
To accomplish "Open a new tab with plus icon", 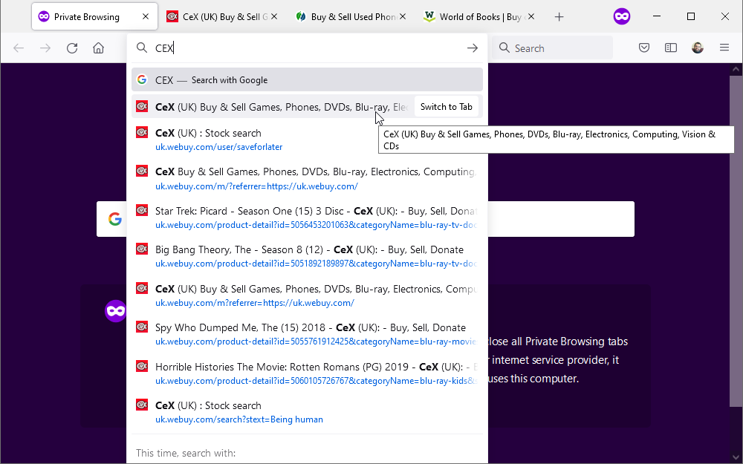I will tap(559, 17).
